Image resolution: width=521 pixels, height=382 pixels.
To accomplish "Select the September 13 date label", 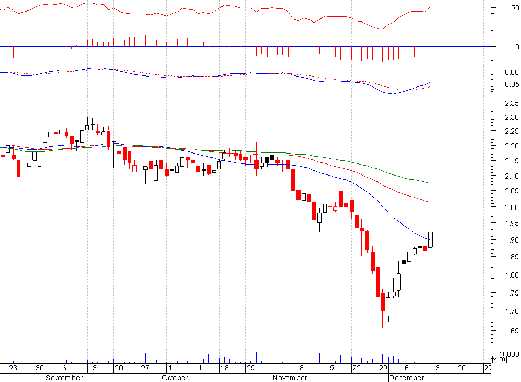I will click(93, 368).
